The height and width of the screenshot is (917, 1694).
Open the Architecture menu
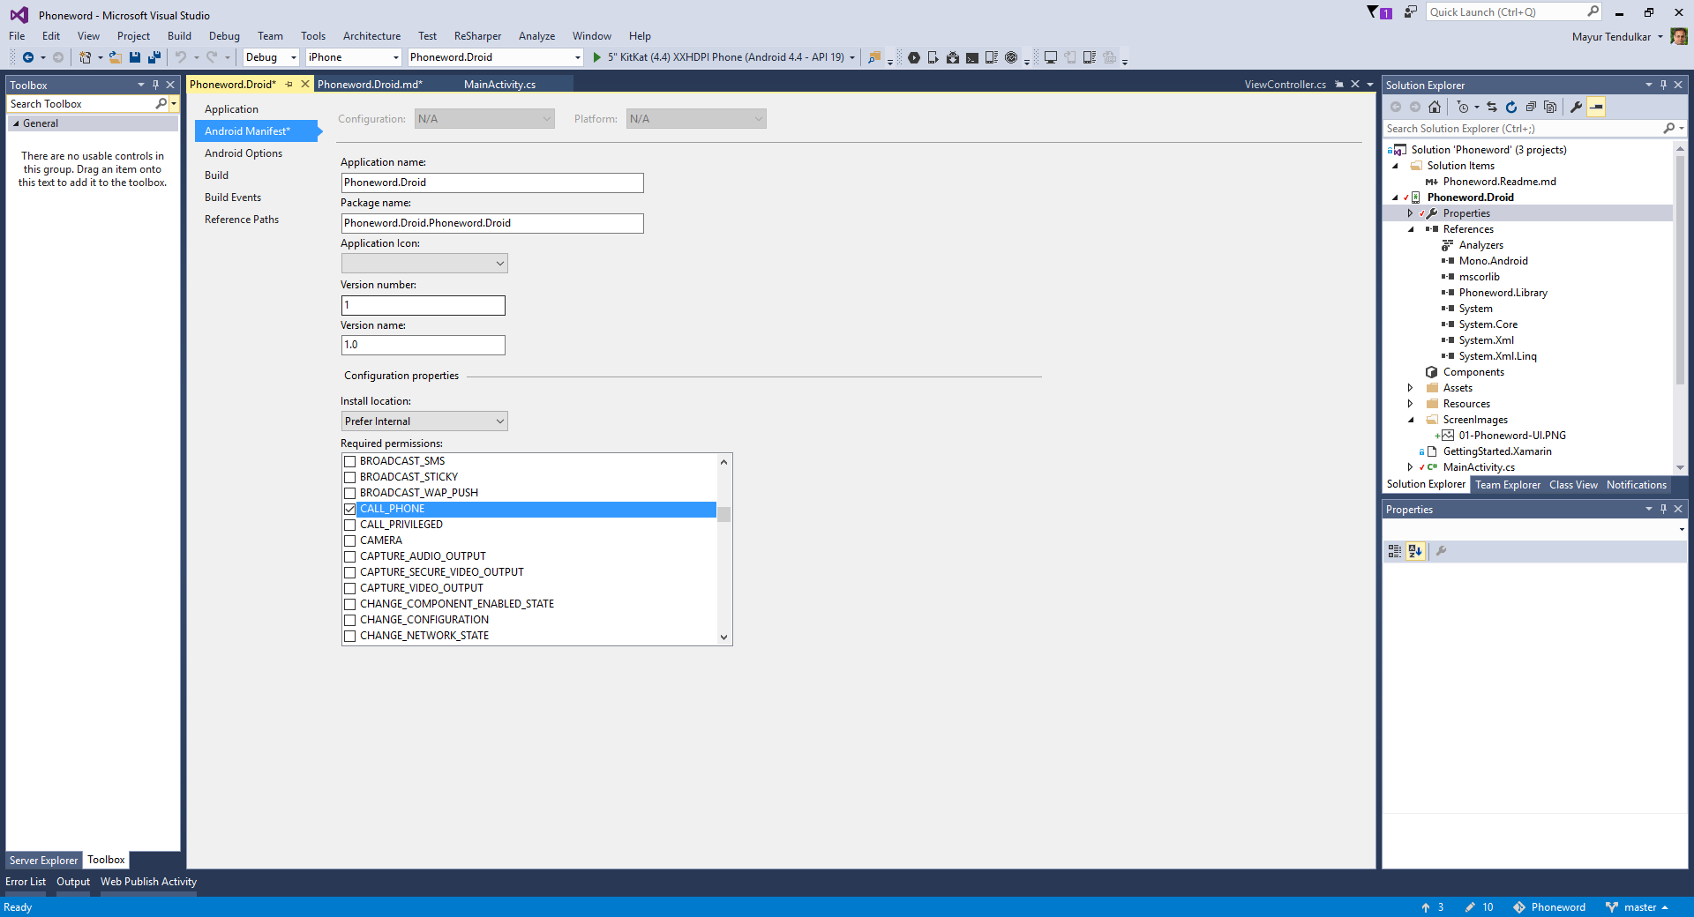pyautogui.click(x=371, y=36)
